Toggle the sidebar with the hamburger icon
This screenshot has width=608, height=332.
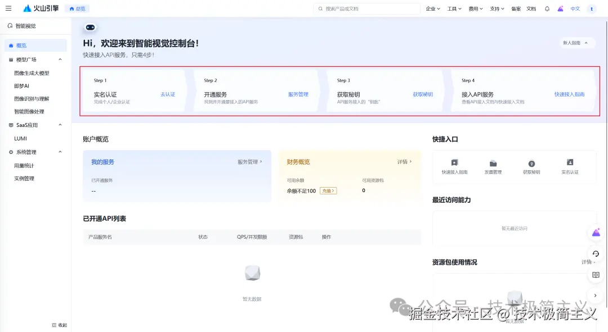click(x=8, y=8)
